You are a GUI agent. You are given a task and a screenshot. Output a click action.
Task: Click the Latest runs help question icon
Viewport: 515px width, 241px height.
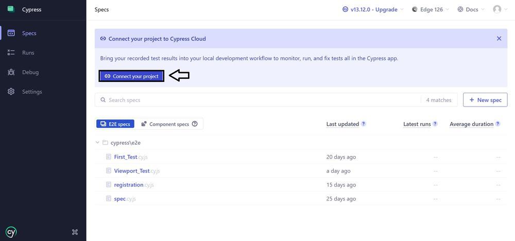click(x=435, y=124)
